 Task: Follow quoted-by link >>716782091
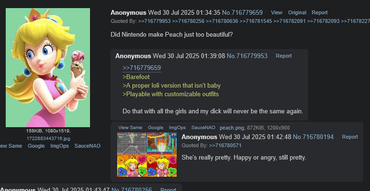290,21
